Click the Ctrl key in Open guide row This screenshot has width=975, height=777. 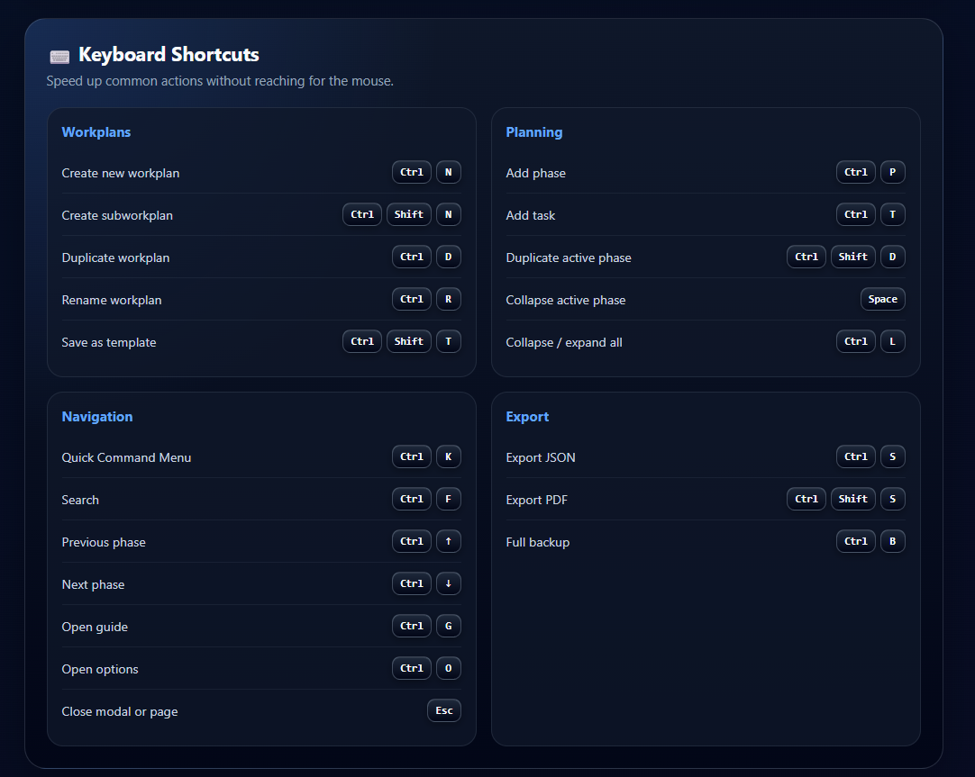(412, 626)
